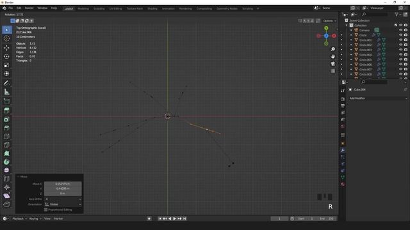Open the timeline Marker menu

click(x=58, y=218)
